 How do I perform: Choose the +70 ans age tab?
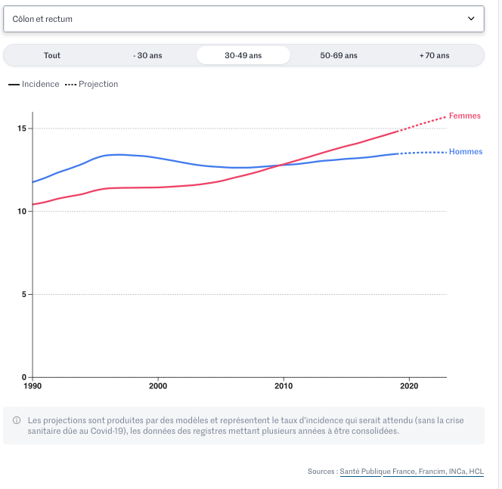click(434, 55)
